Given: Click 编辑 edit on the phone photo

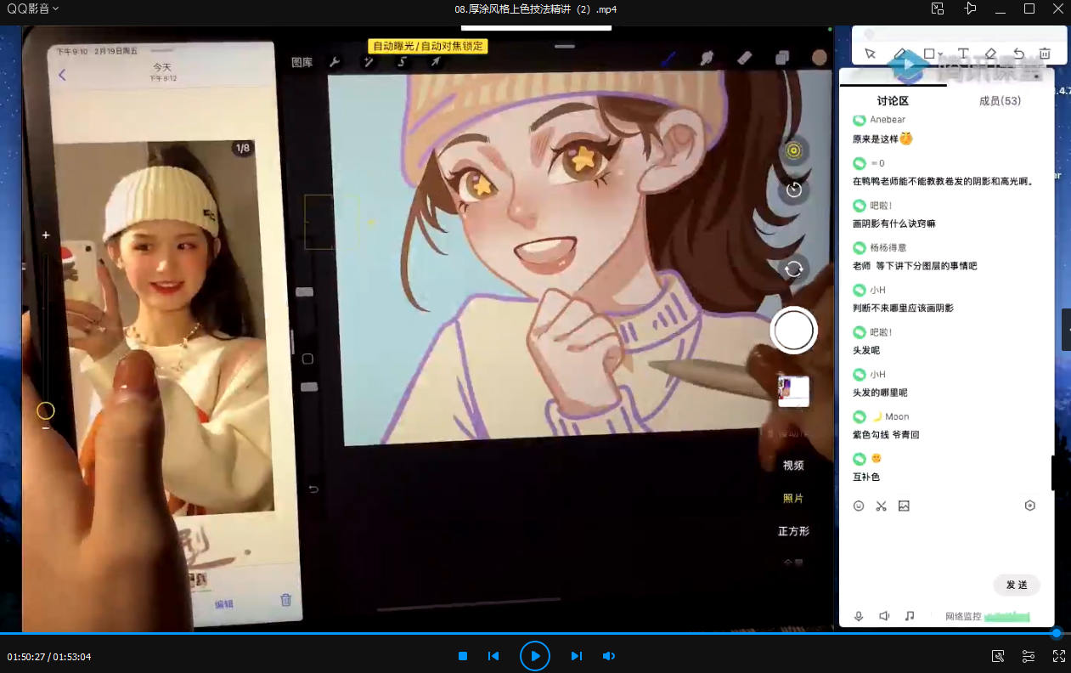Looking at the screenshot, I should point(223,604).
